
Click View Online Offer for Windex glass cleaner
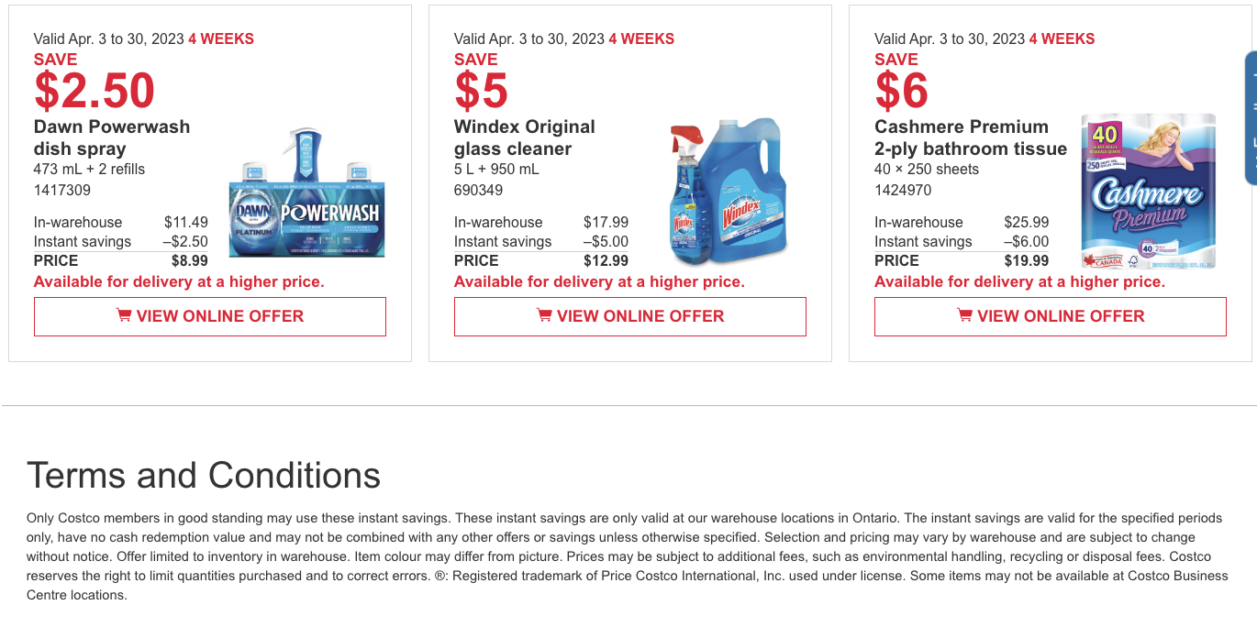click(x=630, y=315)
